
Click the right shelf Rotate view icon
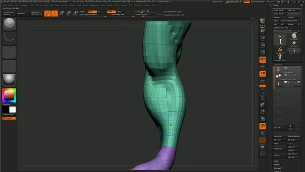pos(263,119)
